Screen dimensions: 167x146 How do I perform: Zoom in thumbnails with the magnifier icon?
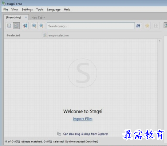tap(34, 26)
